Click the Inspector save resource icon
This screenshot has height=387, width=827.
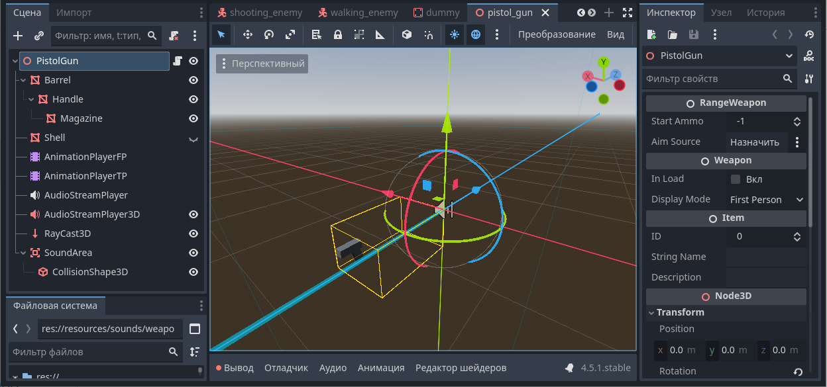pyautogui.click(x=693, y=34)
